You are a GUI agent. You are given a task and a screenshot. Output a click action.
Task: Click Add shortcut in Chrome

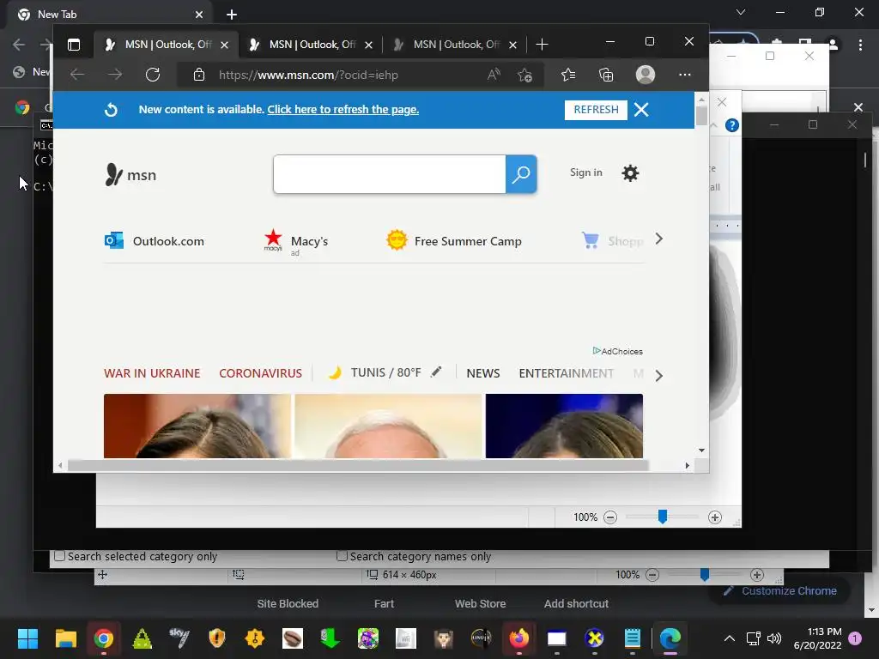[x=576, y=603]
